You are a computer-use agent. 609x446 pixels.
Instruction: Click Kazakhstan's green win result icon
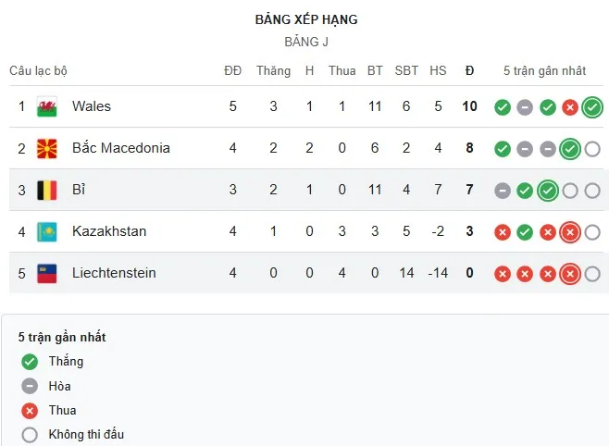tap(525, 232)
